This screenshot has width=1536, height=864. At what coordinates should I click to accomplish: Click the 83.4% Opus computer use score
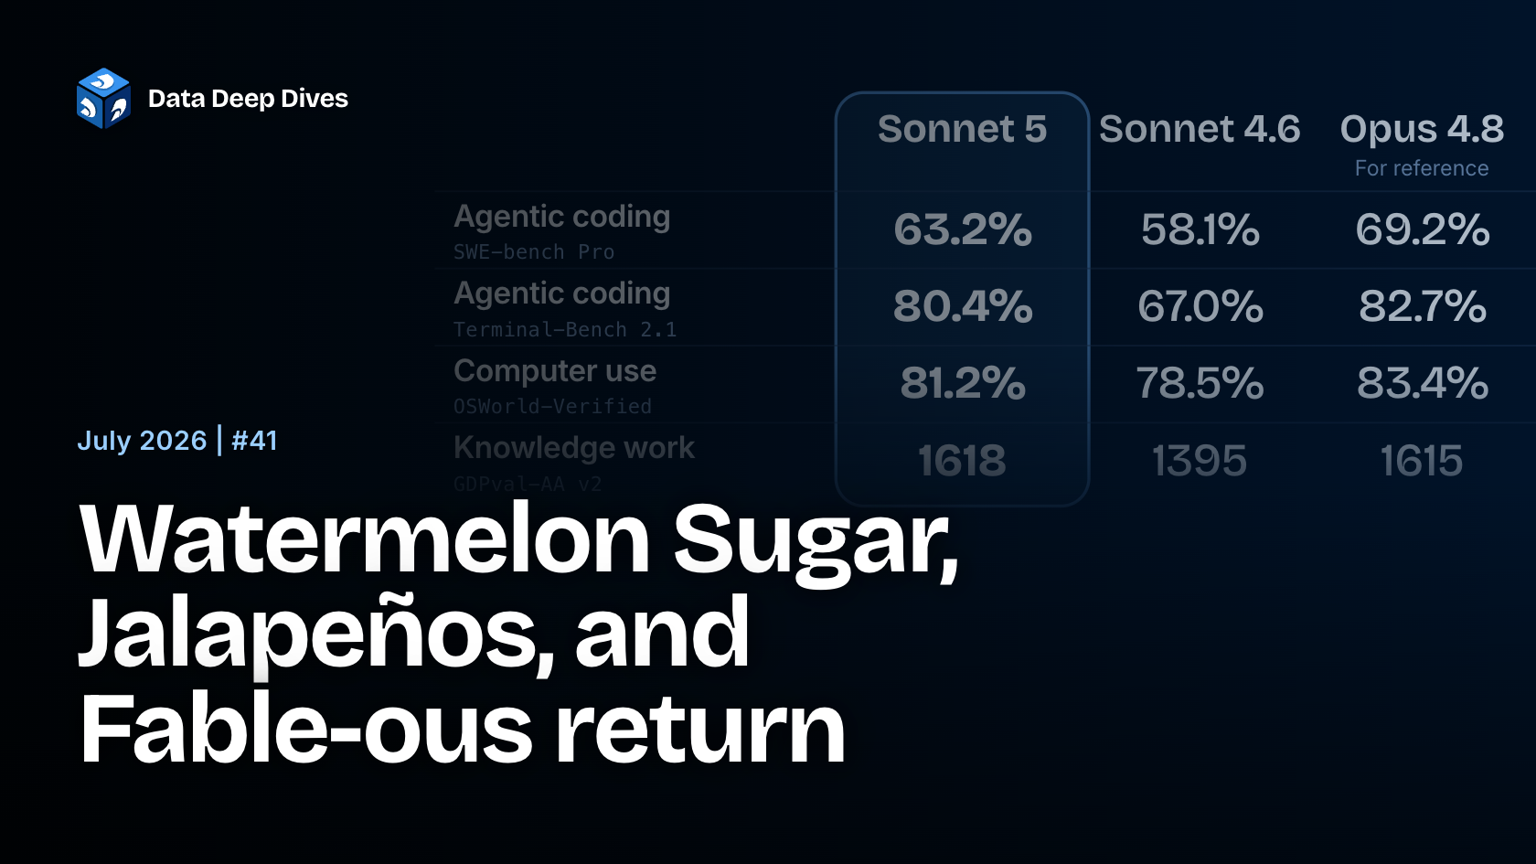tap(1423, 383)
